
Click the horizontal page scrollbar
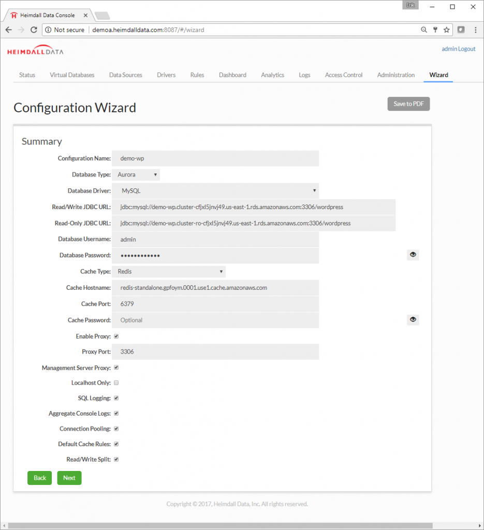tap(221, 526)
